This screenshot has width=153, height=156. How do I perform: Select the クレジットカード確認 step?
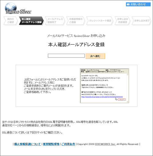pyautogui.click(x=100, y=21)
